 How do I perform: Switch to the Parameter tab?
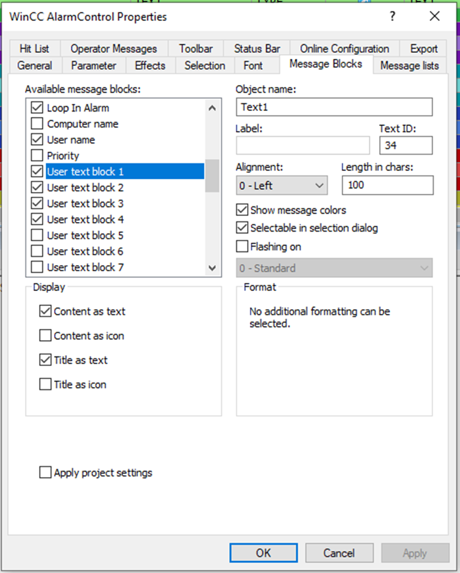[94, 65]
